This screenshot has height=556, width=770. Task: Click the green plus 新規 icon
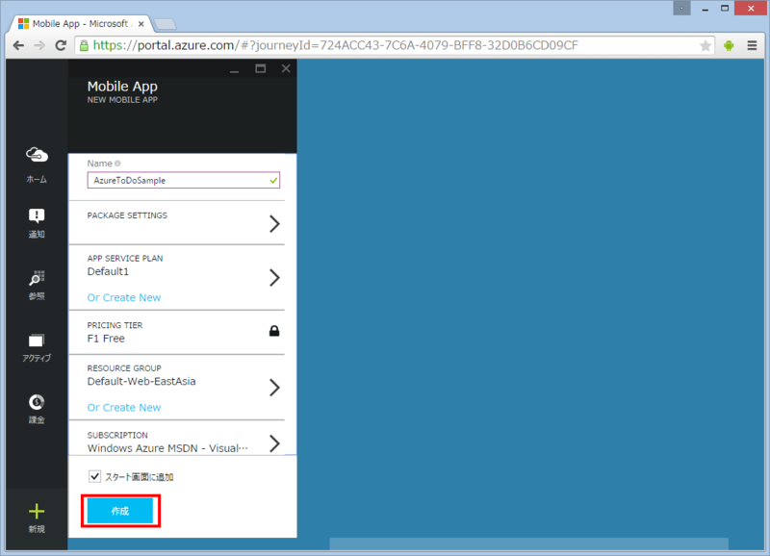[37, 512]
